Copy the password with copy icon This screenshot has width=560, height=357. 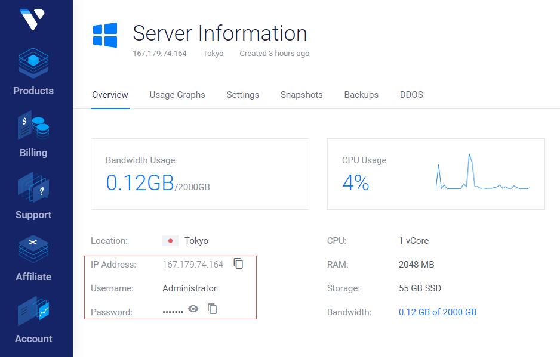pos(212,309)
